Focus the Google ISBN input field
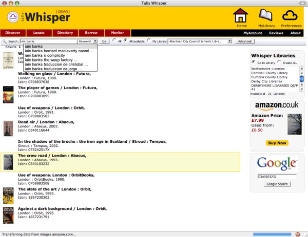The width and height of the screenshot is (308, 237). coord(277,177)
